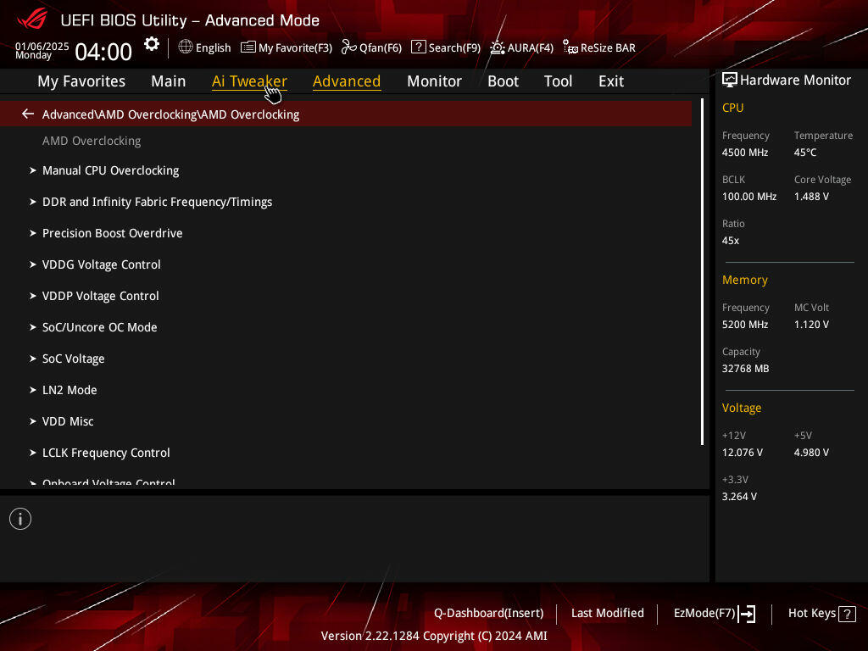Click the AMD Overclocking section heading

click(x=92, y=142)
